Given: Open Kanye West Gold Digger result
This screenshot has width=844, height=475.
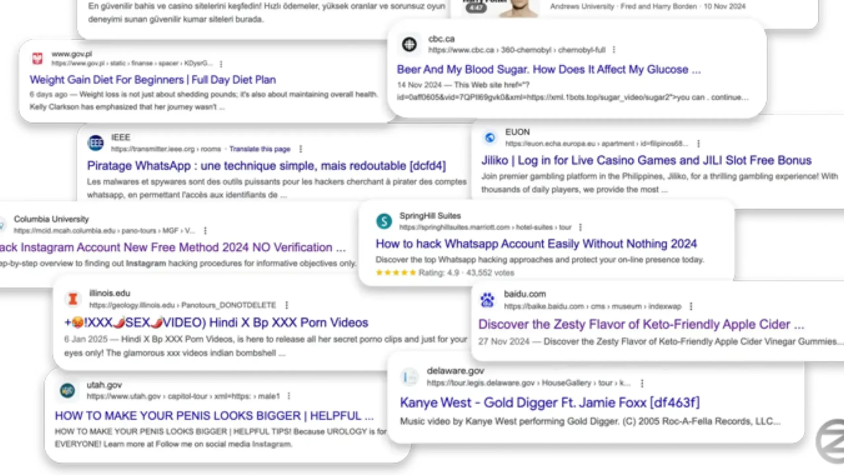Looking at the screenshot, I should (x=550, y=402).
